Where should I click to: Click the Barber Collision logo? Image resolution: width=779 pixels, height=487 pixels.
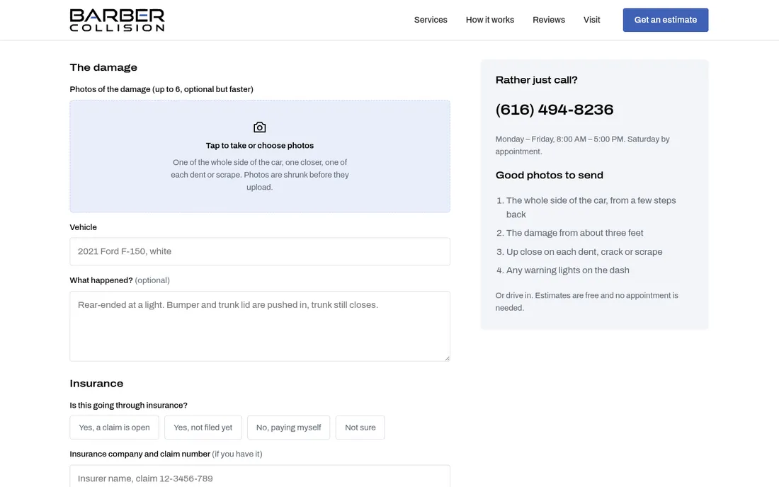click(x=117, y=20)
